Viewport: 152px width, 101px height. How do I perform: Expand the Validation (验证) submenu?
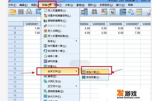pyautogui.click(x=60, y=41)
